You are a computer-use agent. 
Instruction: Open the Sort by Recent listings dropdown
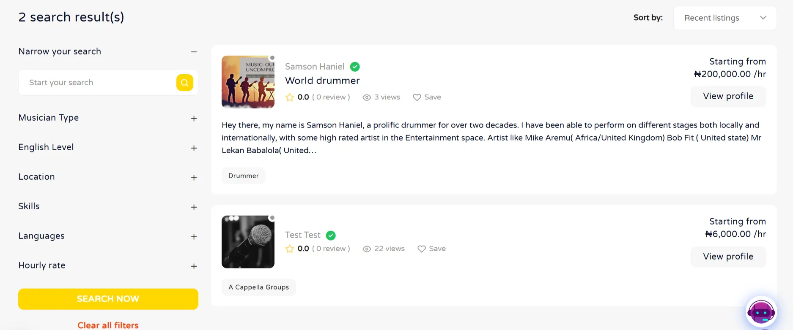[724, 18]
